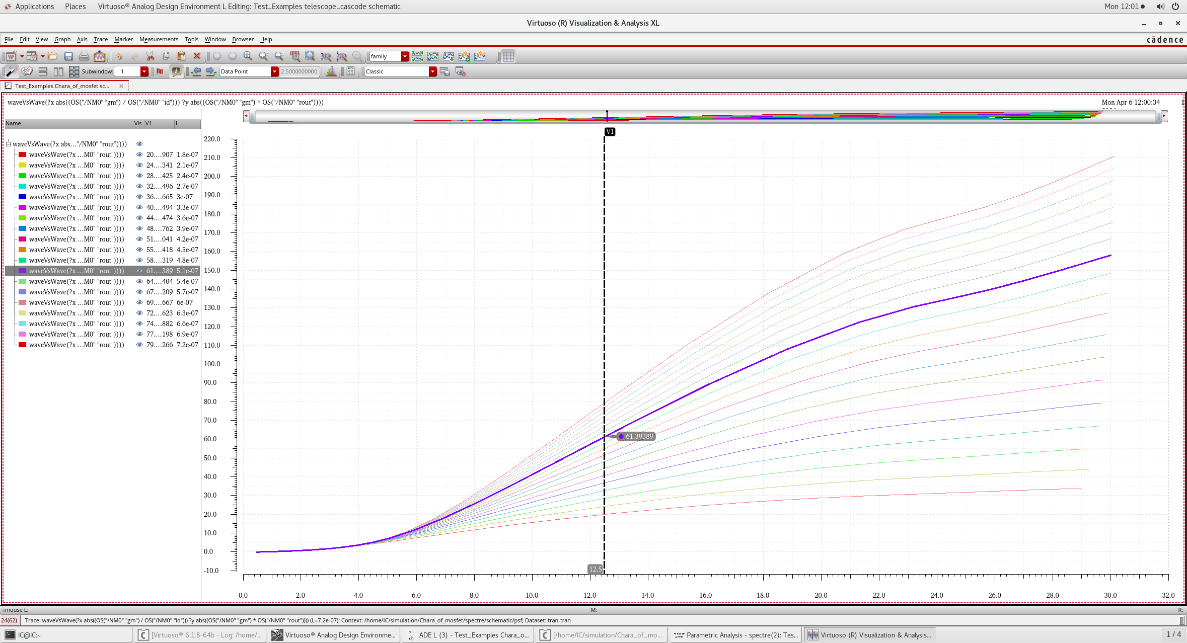Switch to ADE L (3) taskbar window
This screenshot has height=643, width=1187.
[x=468, y=635]
